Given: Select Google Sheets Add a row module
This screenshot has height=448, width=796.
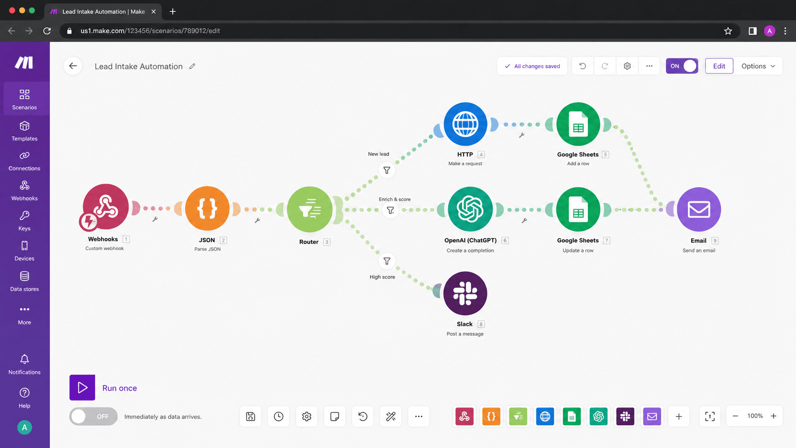Looking at the screenshot, I should click(x=578, y=124).
